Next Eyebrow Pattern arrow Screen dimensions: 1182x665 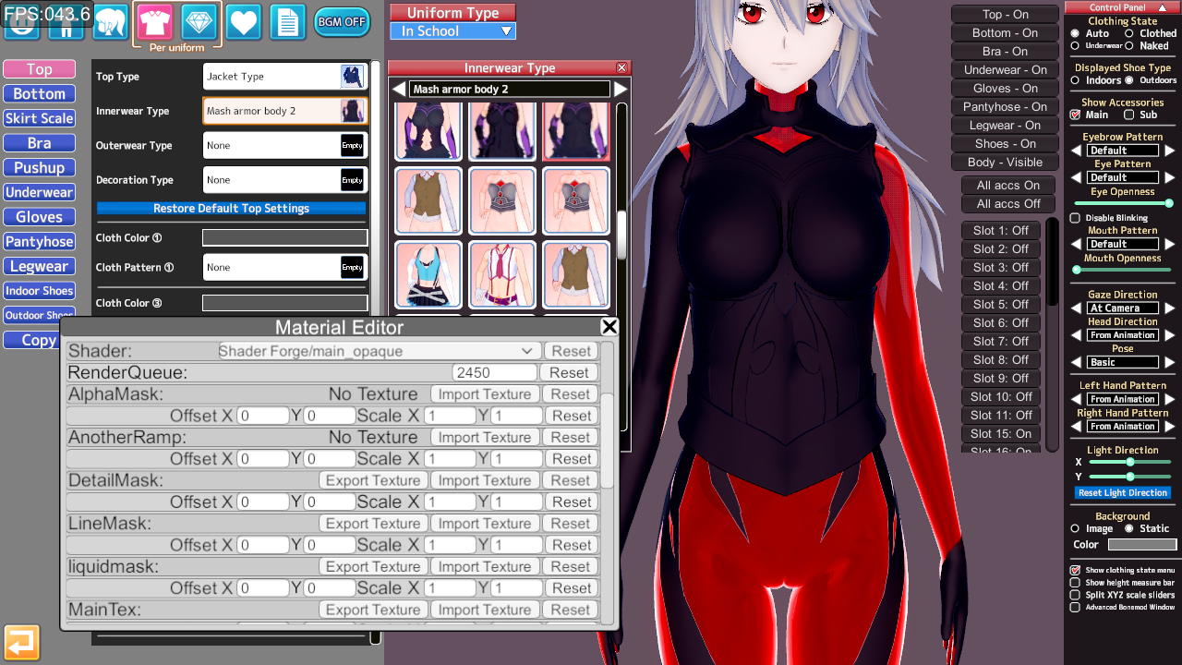pos(1169,151)
